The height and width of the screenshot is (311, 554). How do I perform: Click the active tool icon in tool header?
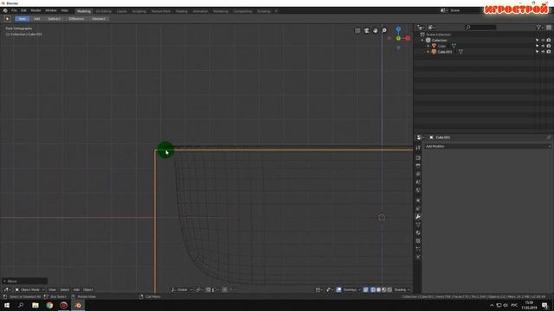click(7, 19)
